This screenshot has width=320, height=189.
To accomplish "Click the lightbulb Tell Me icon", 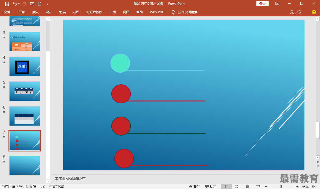I will pyautogui.click(x=173, y=12).
